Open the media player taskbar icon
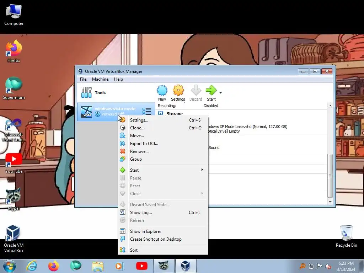The width and height of the screenshot is (364, 273). pos(120,266)
